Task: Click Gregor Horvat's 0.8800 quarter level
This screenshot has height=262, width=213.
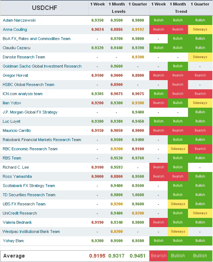Action: point(138,76)
